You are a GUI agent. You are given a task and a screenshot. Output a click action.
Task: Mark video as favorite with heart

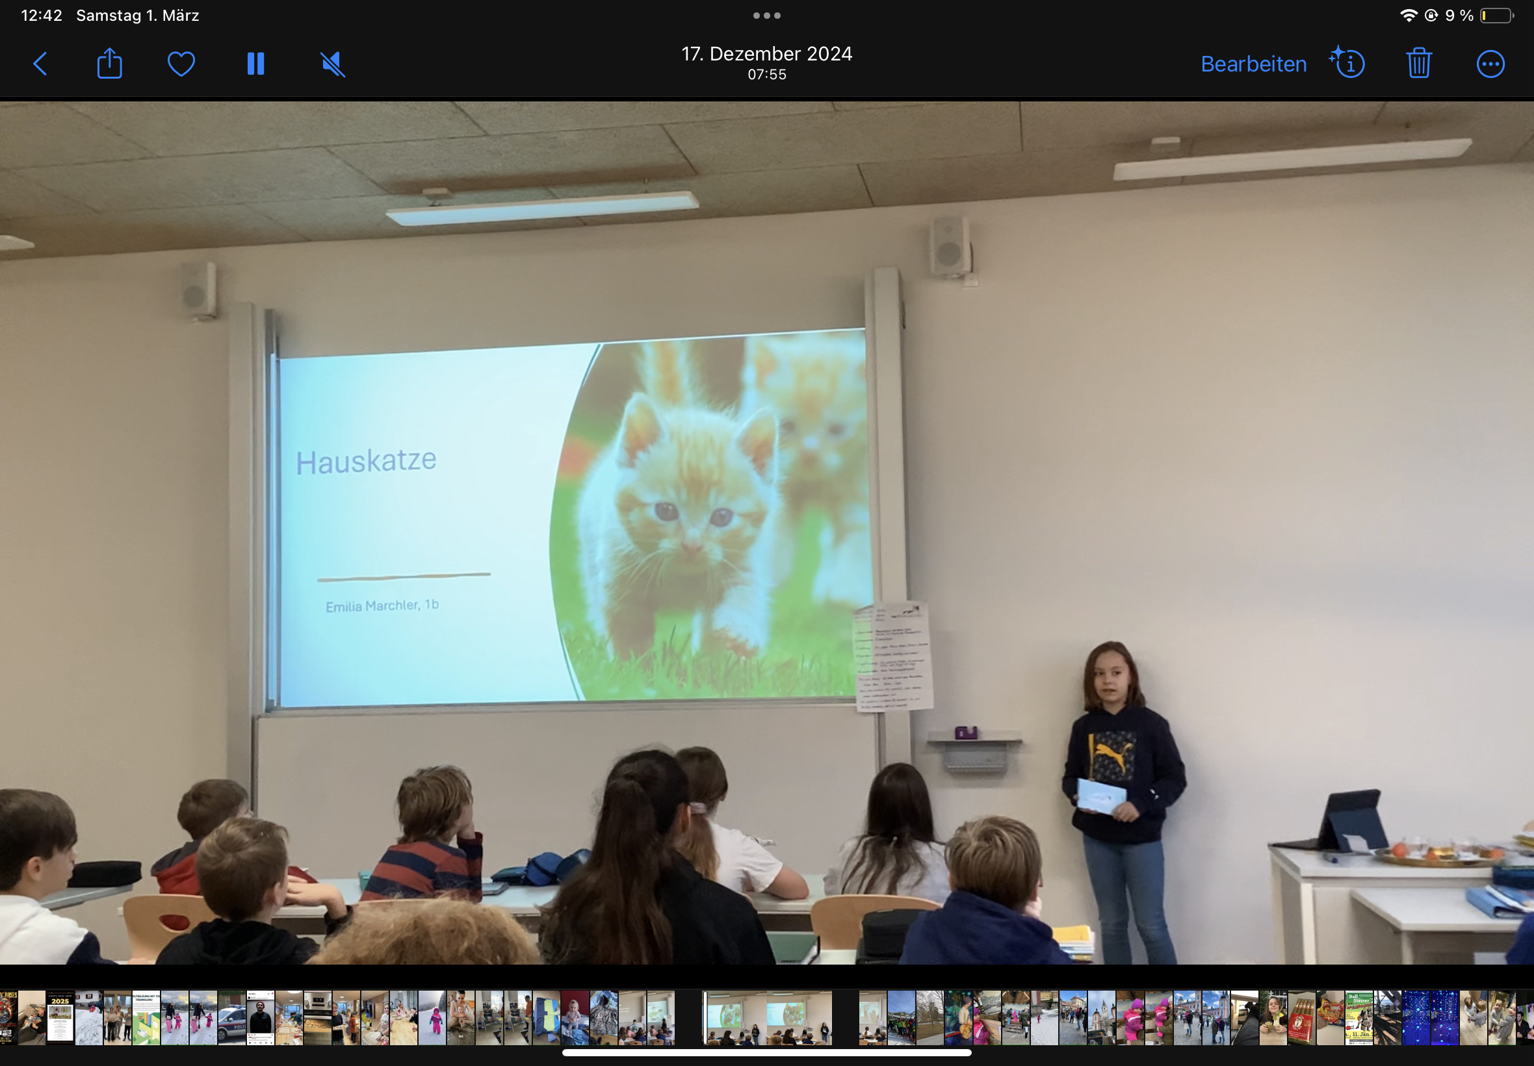click(x=181, y=64)
